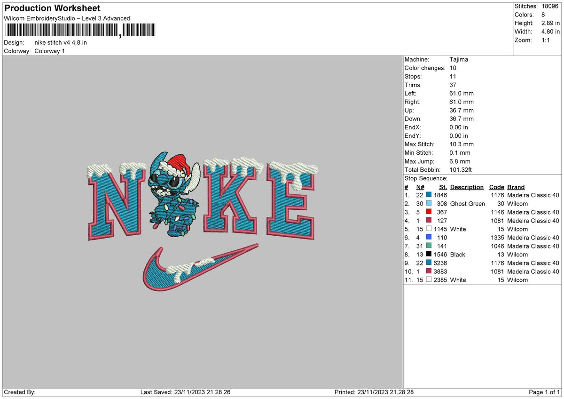Select the Color changes value '10'
The height and width of the screenshot is (399, 564).
pos(453,68)
